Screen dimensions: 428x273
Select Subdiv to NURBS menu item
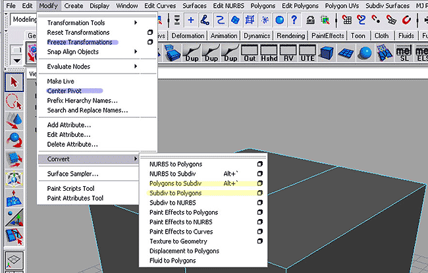tap(173, 203)
